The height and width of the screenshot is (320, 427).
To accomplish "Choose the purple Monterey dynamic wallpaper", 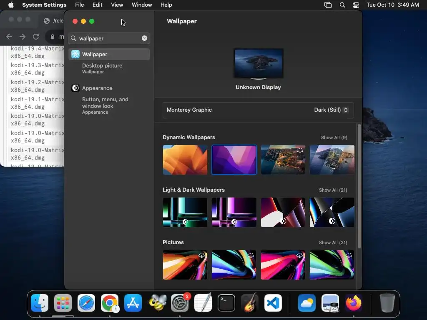I will click(234, 160).
